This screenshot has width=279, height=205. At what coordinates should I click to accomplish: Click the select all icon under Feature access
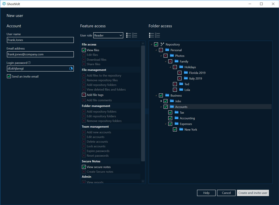128,35
